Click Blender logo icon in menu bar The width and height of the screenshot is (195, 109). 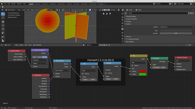click(x=2, y=4)
